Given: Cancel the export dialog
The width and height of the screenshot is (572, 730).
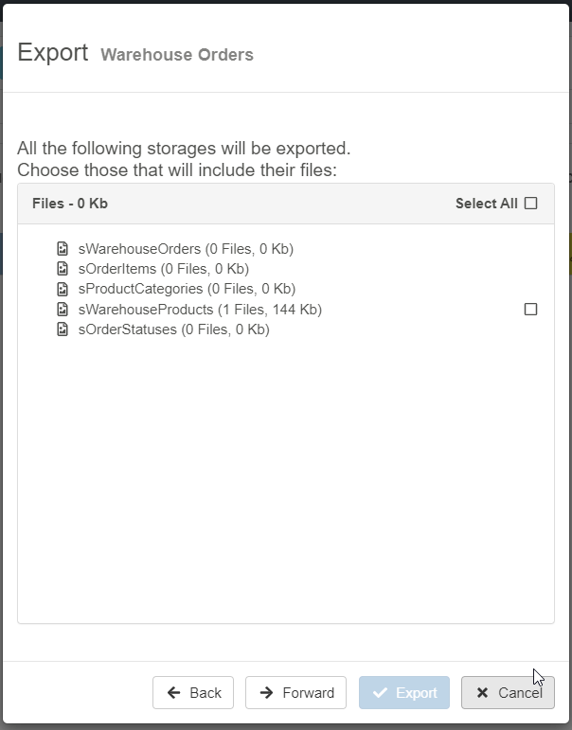Looking at the screenshot, I should 508,693.
